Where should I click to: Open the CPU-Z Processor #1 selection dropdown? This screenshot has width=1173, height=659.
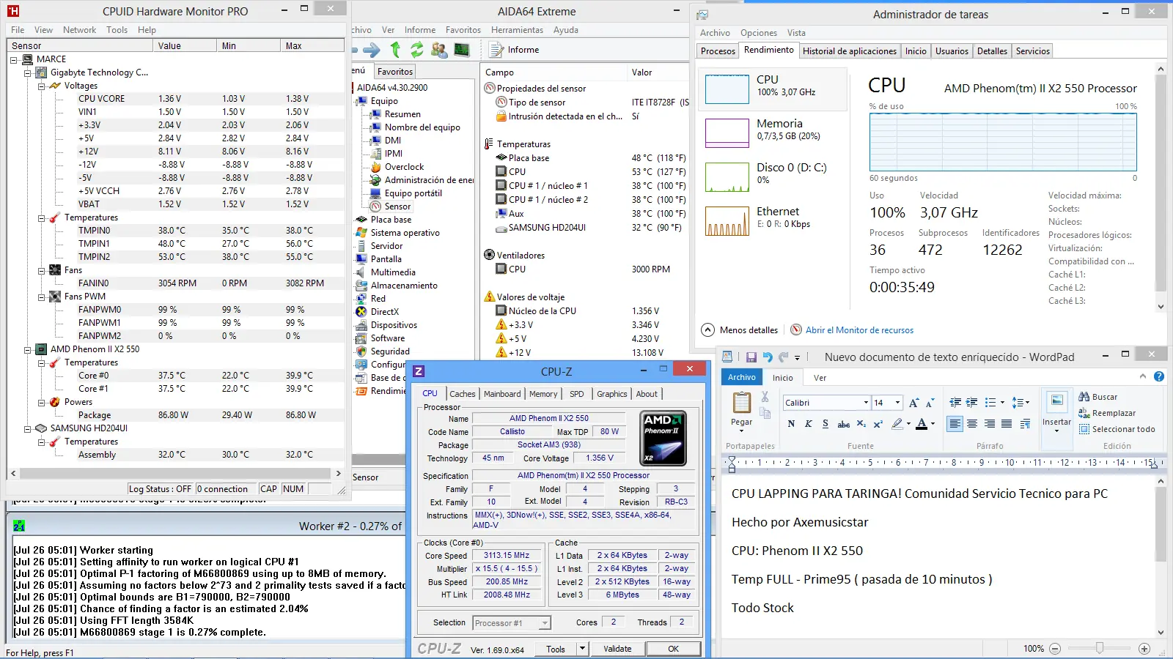[x=545, y=623]
